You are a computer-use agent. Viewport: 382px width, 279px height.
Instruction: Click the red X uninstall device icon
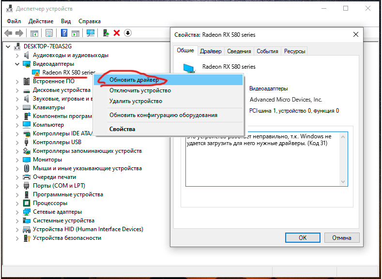click(117, 33)
